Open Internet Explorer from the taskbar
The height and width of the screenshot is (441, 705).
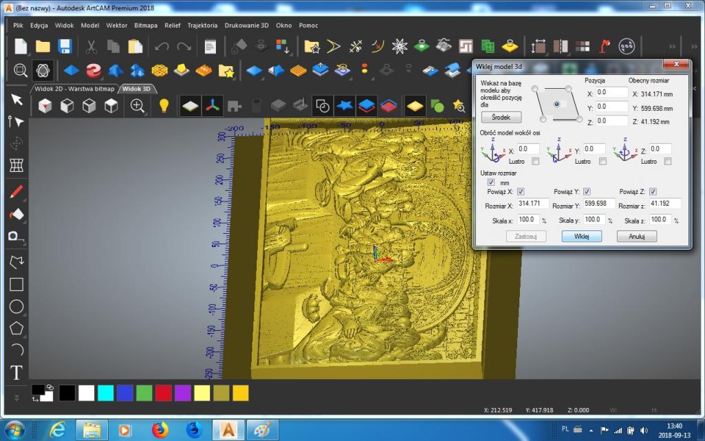click(58, 430)
